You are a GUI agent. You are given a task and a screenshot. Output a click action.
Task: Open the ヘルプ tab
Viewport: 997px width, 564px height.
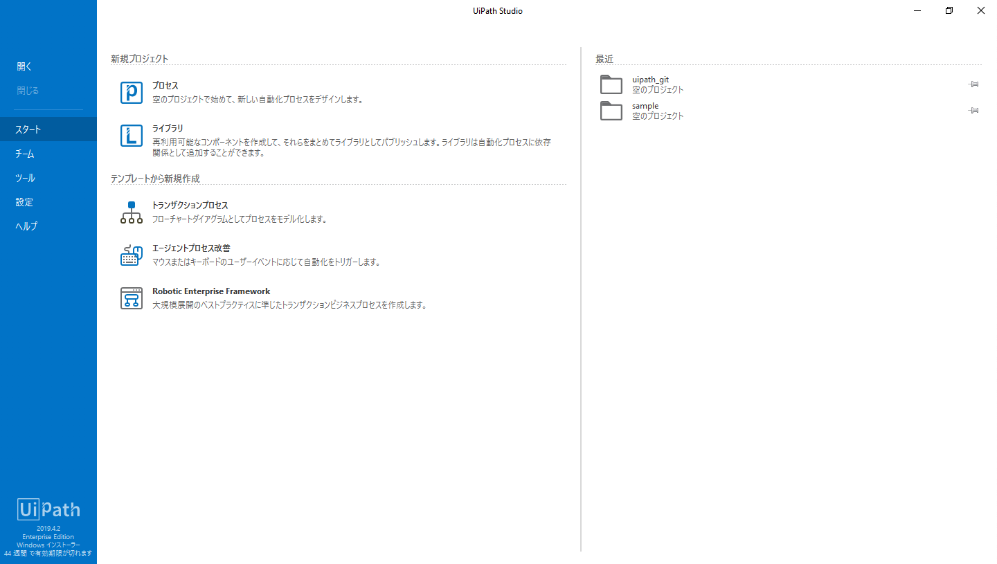pyautogui.click(x=48, y=226)
